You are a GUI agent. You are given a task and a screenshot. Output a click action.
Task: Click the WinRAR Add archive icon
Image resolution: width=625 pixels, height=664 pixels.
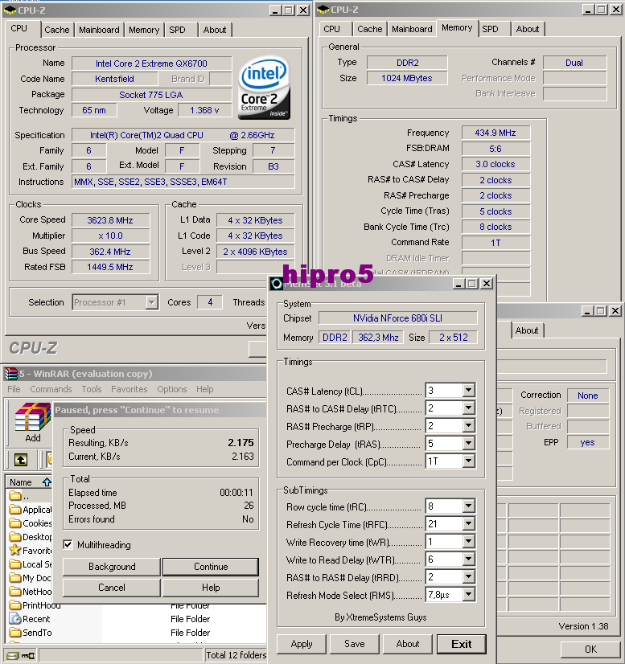[x=33, y=416]
